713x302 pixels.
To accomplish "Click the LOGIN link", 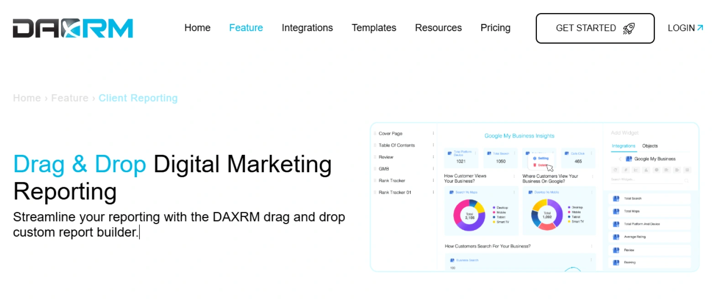I will (x=686, y=28).
